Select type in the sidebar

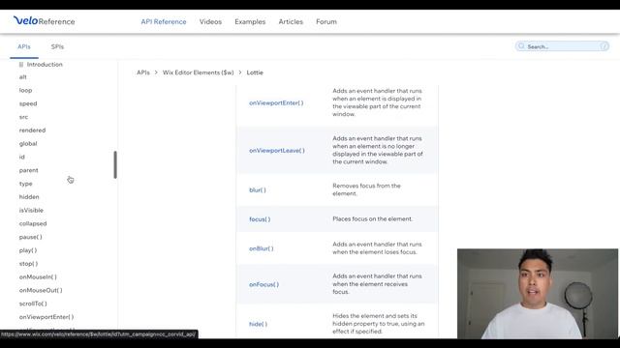coord(26,184)
